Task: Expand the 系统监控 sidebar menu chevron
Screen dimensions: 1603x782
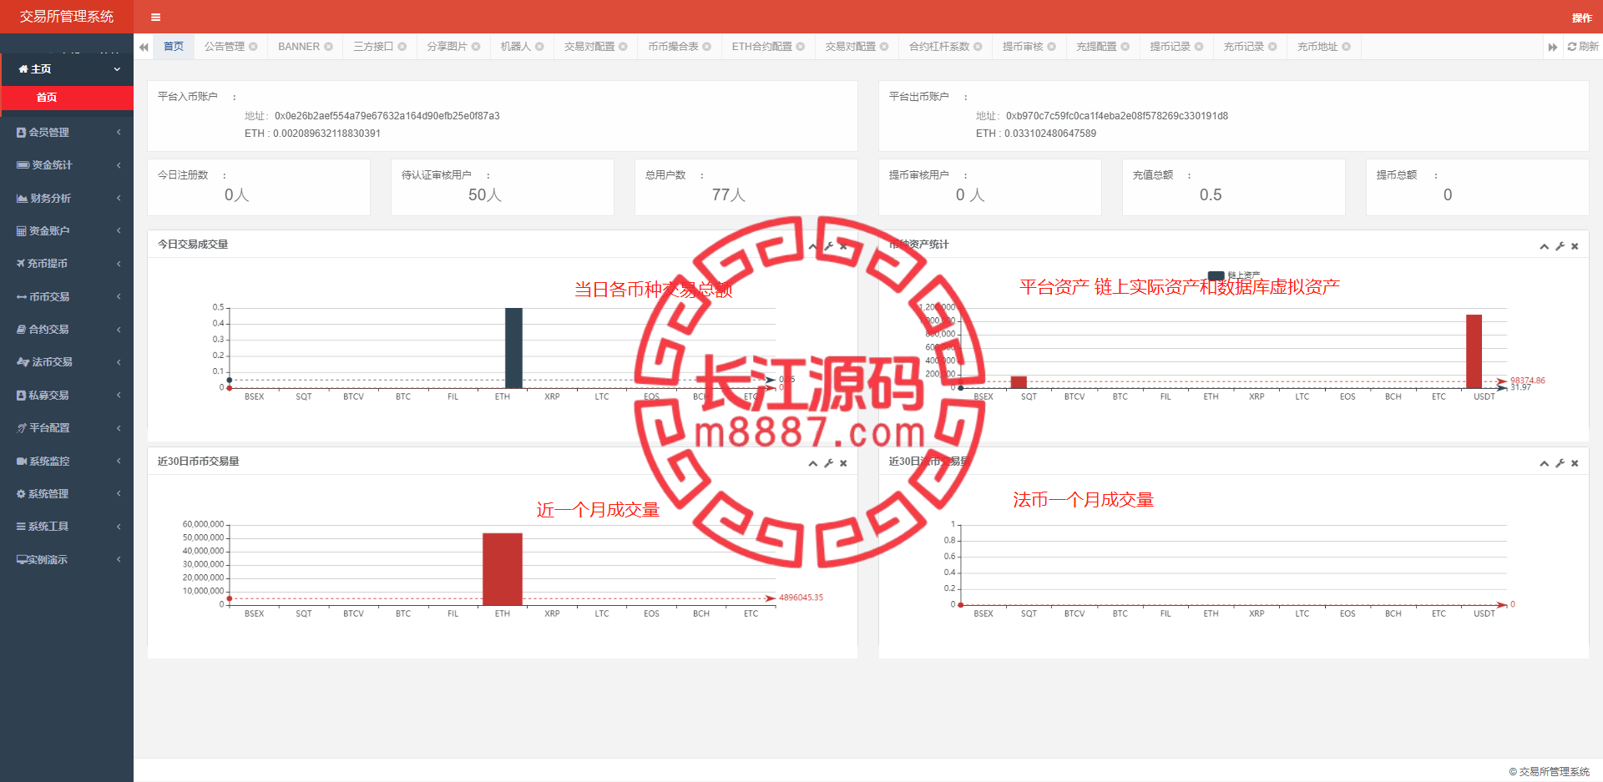Action: 119,462
